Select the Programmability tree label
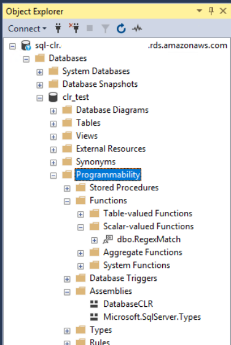 [108, 175]
